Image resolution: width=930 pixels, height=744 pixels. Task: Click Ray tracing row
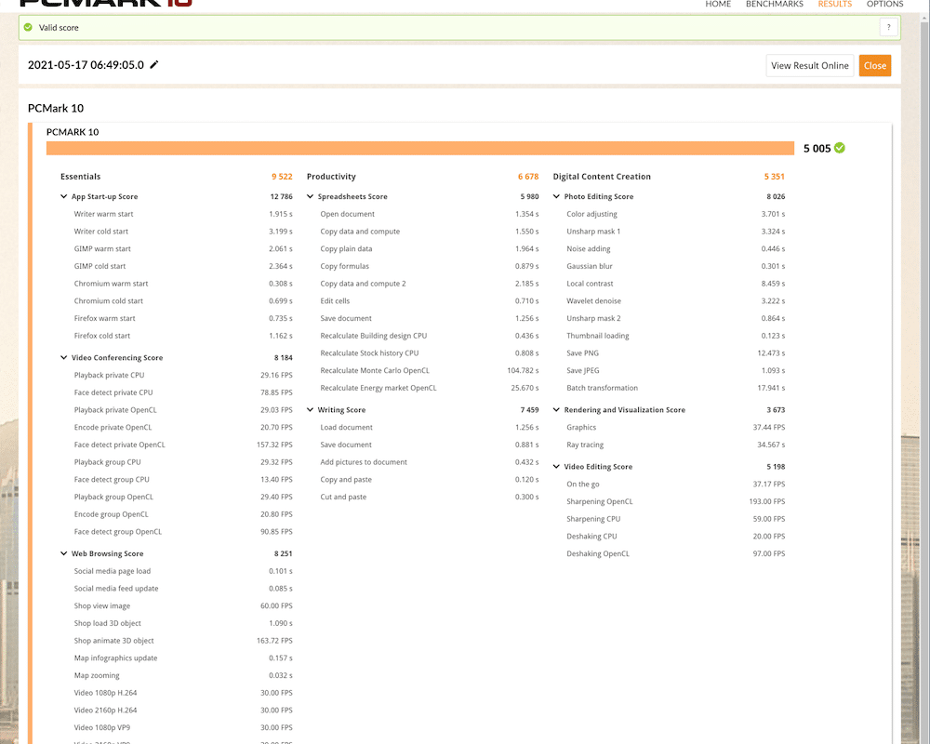[x=675, y=445]
